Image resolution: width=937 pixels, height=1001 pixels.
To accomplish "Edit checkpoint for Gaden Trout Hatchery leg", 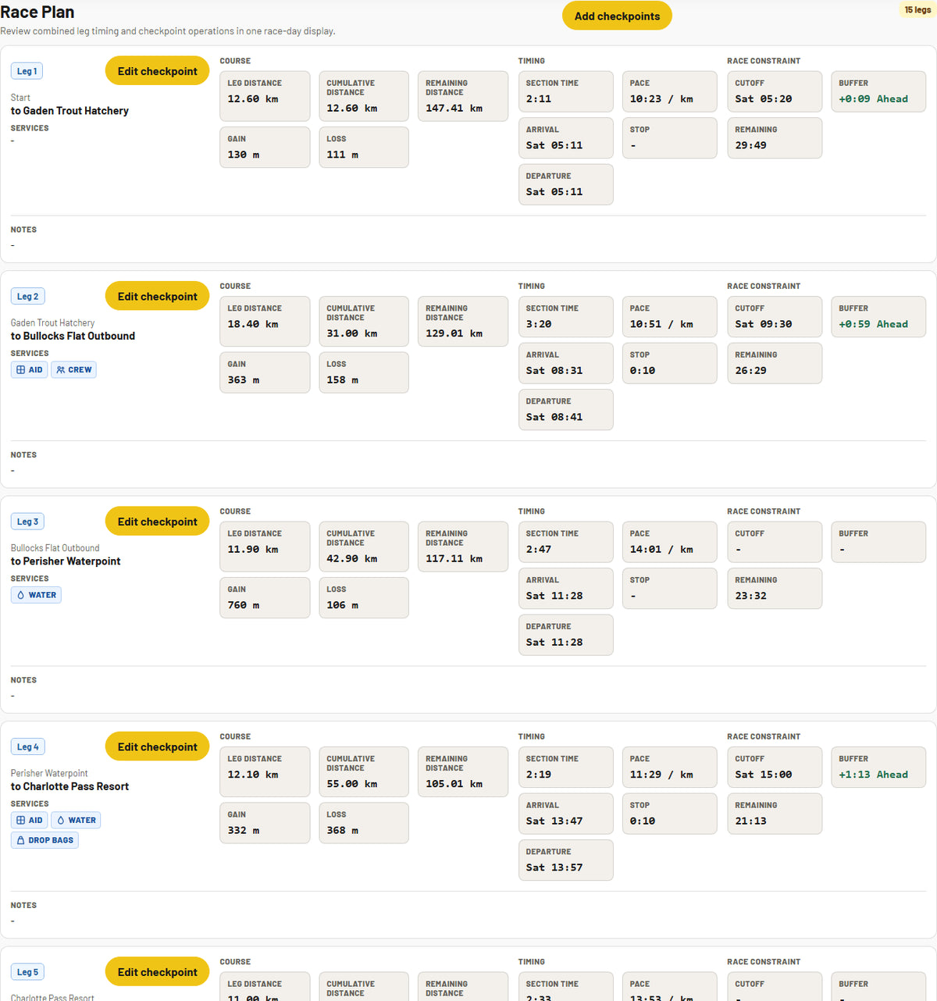I will click(157, 71).
